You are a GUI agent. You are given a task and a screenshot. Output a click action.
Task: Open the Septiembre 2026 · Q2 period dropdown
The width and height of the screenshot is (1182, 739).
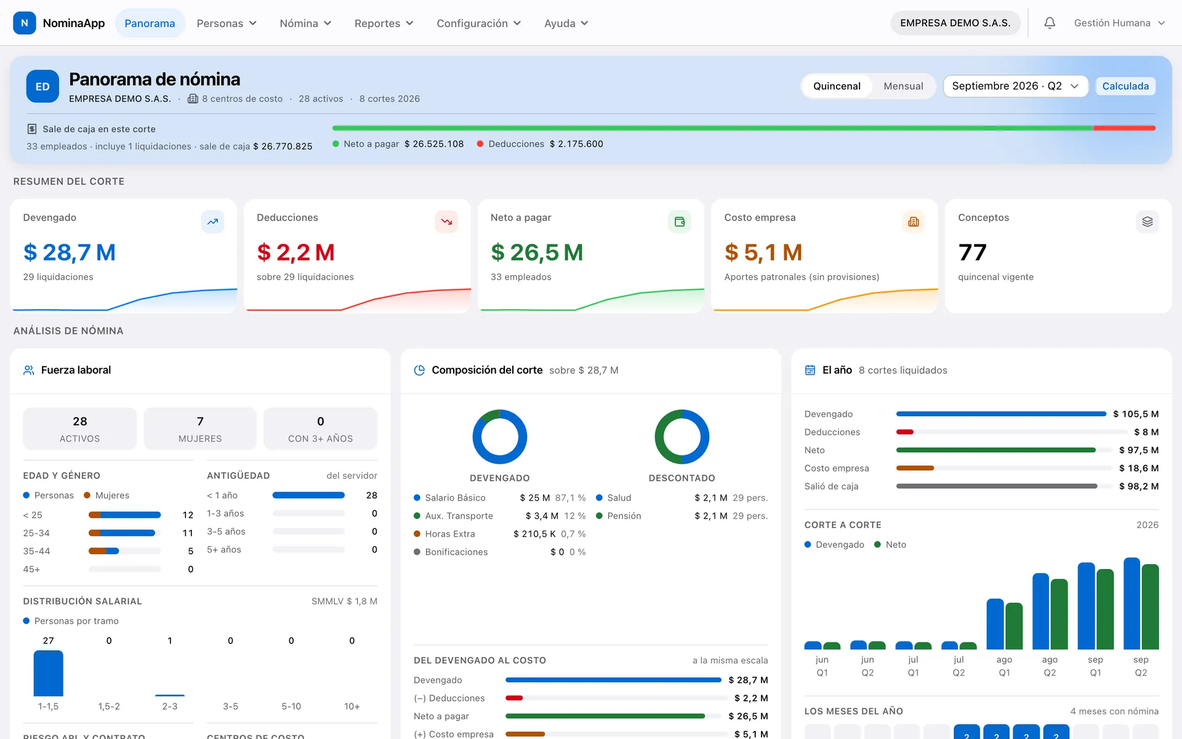(x=1016, y=86)
